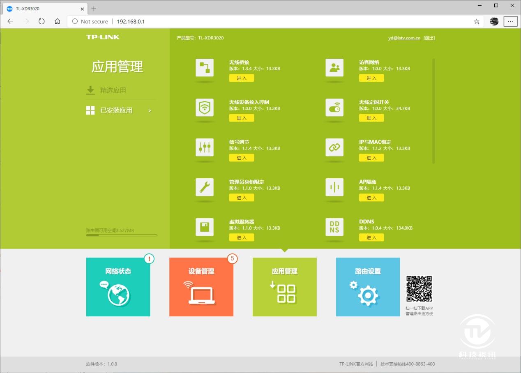521x373 pixels.
Task: Click the router storage space progress bar
Action: [x=121, y=235]
